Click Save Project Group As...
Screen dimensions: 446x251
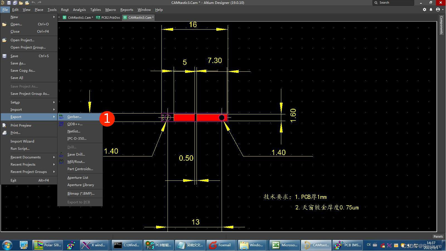click(29, 94)
